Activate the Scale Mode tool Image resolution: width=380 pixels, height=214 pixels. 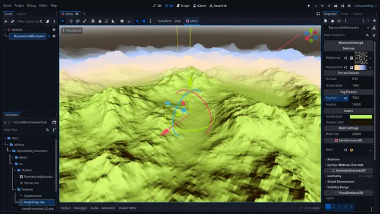pos(84,21)
